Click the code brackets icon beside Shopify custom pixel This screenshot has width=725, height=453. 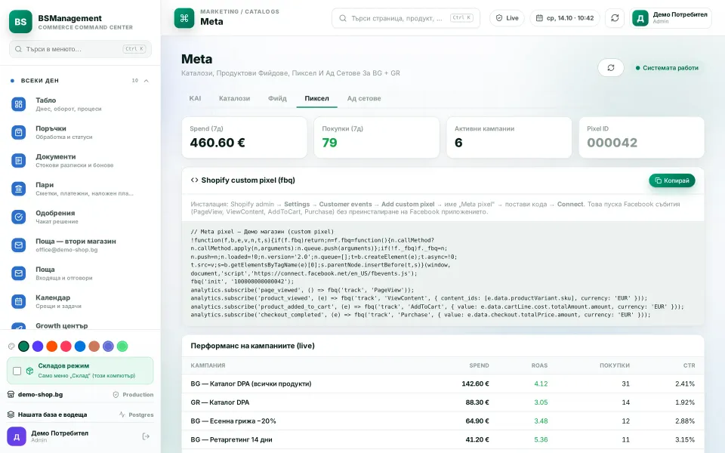coord(195,180)
